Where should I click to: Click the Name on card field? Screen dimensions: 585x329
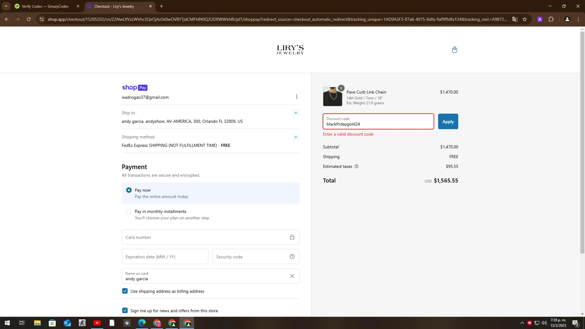pos(211,276)
